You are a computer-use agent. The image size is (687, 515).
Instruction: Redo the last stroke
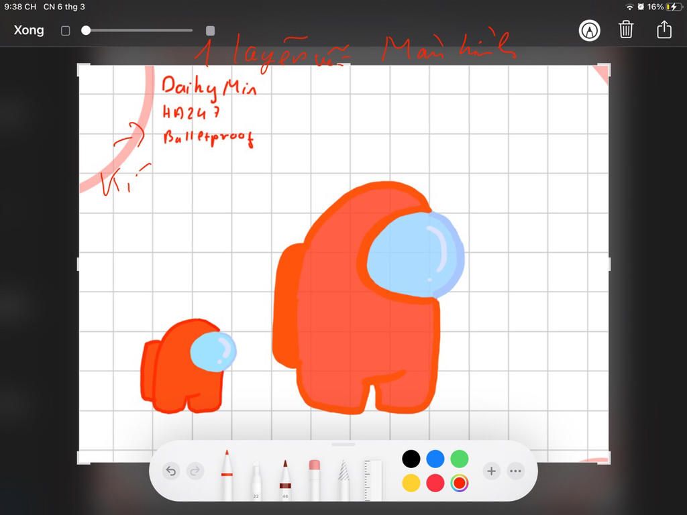pyautogui.click(x=195, y=471)
